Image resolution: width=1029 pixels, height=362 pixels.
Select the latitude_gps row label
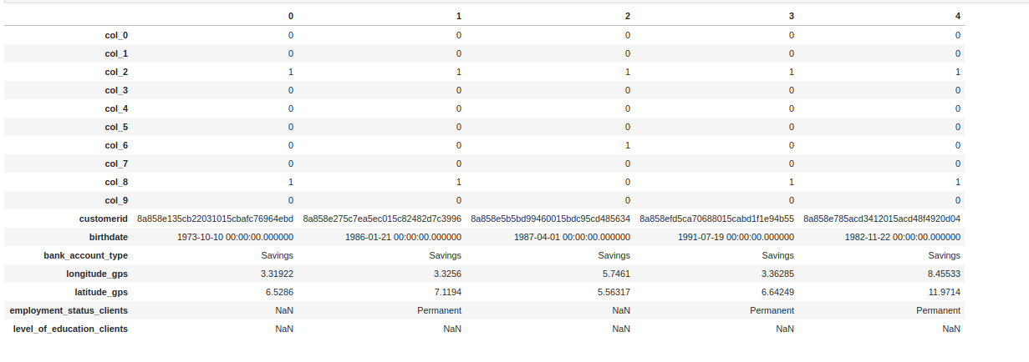[x=100, y=292]
